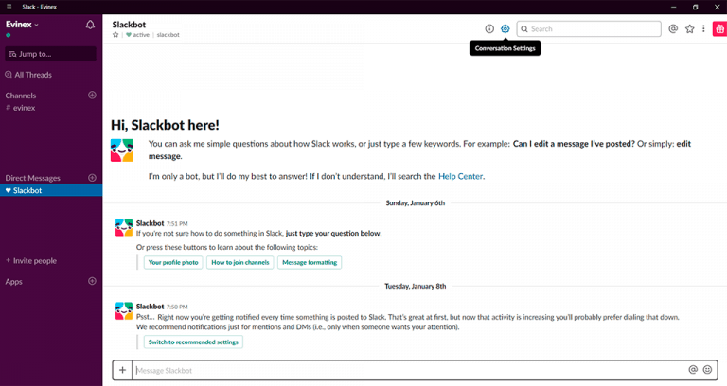Click the Hi, Slackbot here! heading
727x386 pixels.
tap(165, 125)
